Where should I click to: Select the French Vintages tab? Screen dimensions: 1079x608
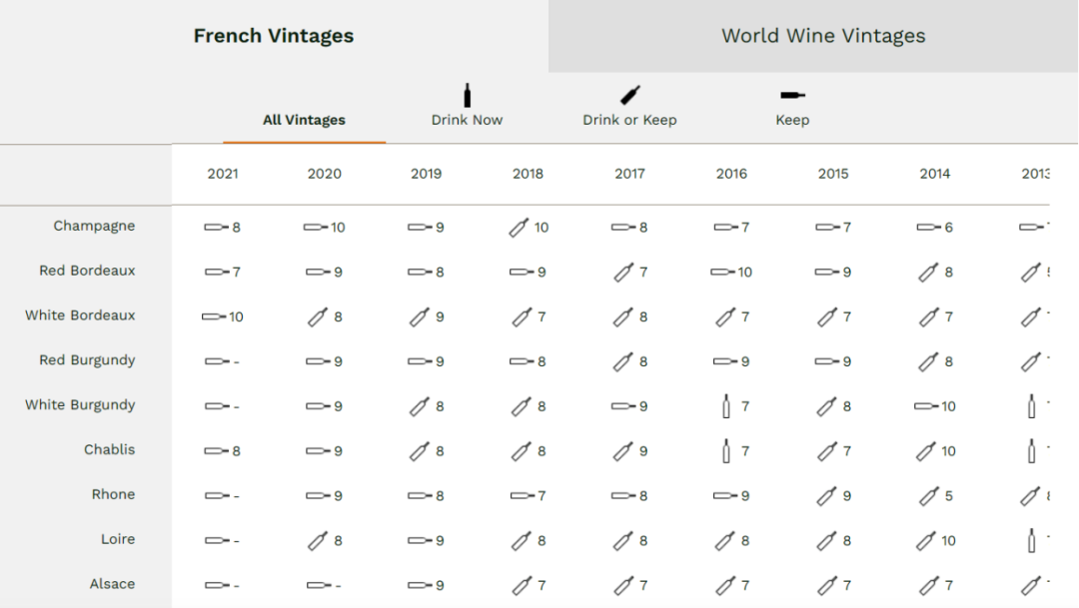click(273, 36)
